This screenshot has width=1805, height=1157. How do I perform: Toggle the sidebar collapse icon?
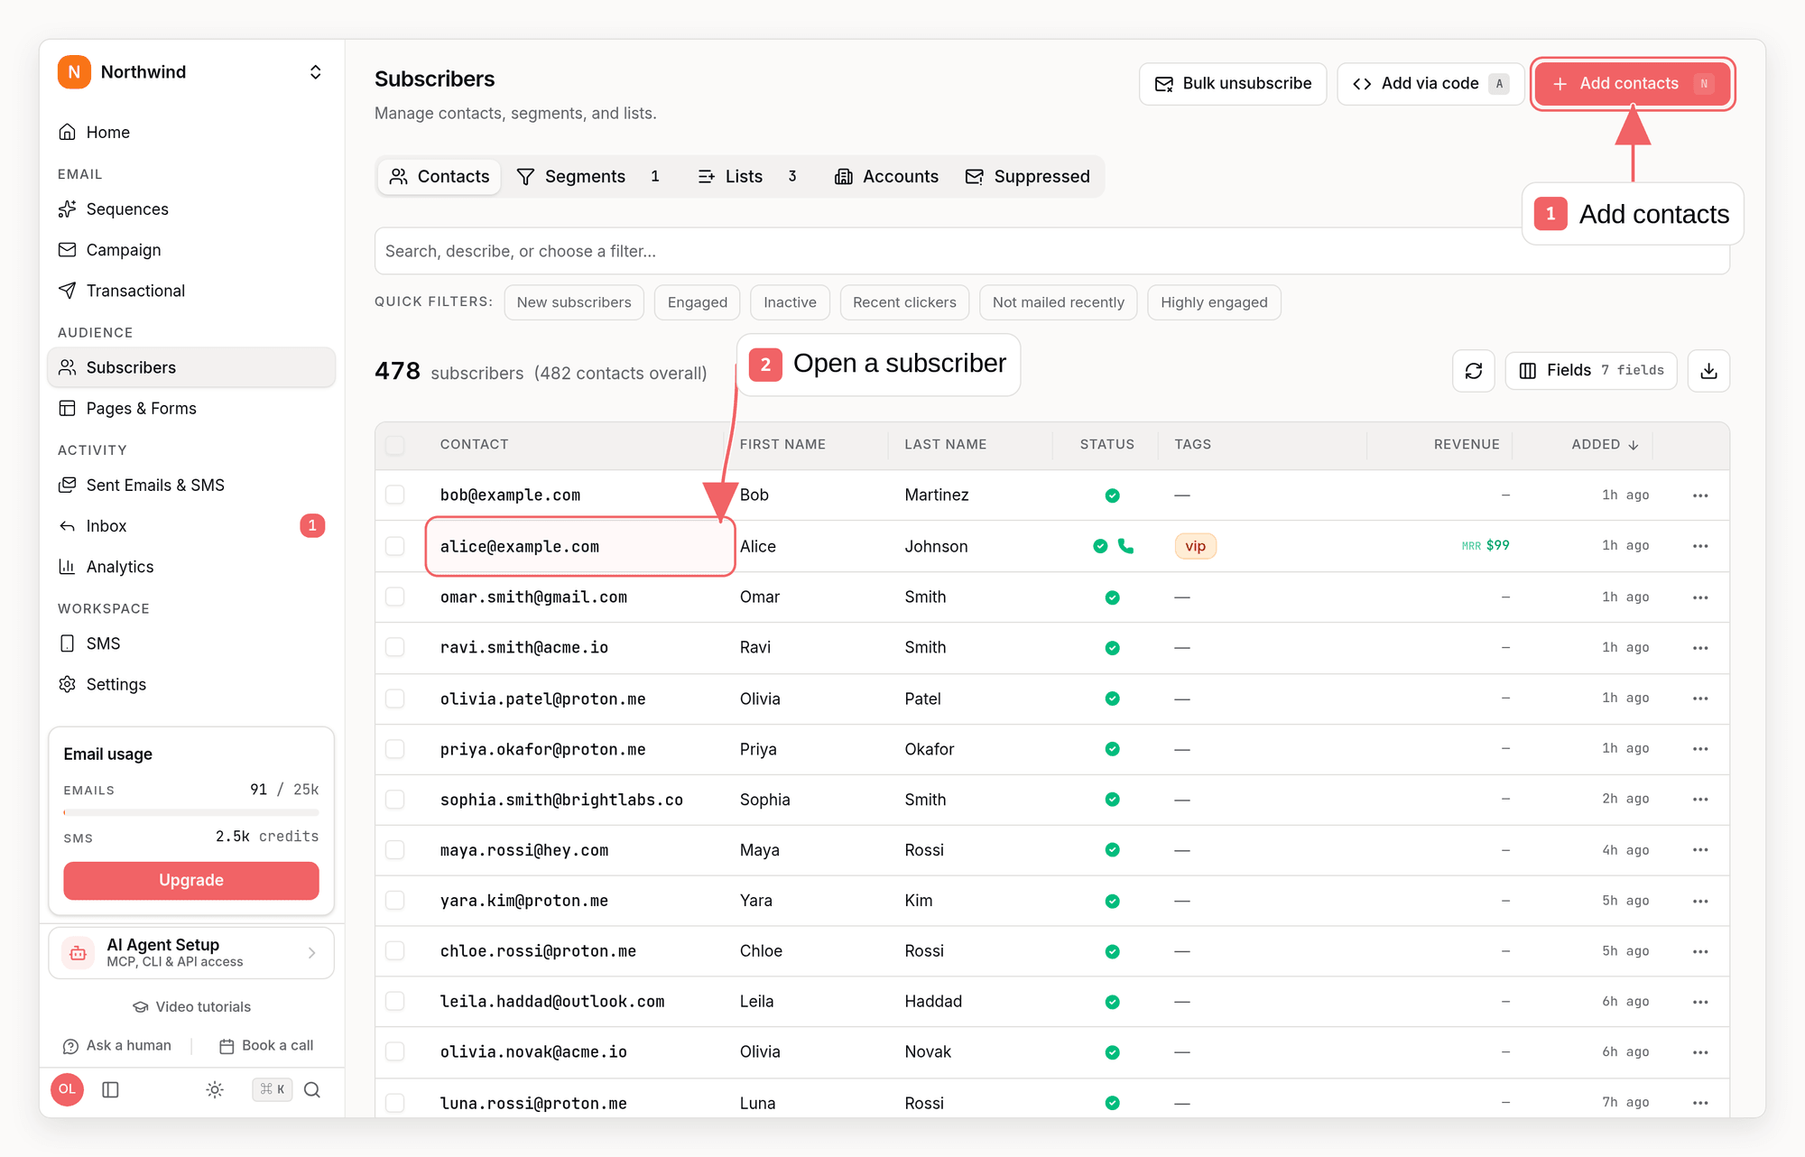(111, 1089)
